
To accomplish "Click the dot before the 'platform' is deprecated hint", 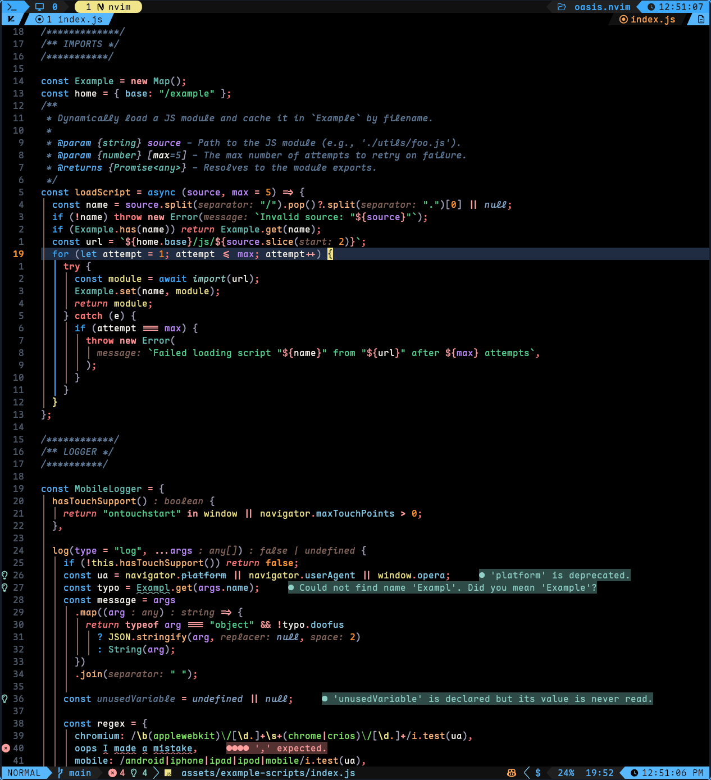I will 482,575.
